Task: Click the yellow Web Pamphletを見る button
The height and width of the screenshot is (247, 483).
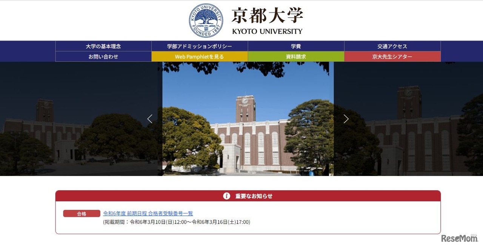Action: coord(200,57)
